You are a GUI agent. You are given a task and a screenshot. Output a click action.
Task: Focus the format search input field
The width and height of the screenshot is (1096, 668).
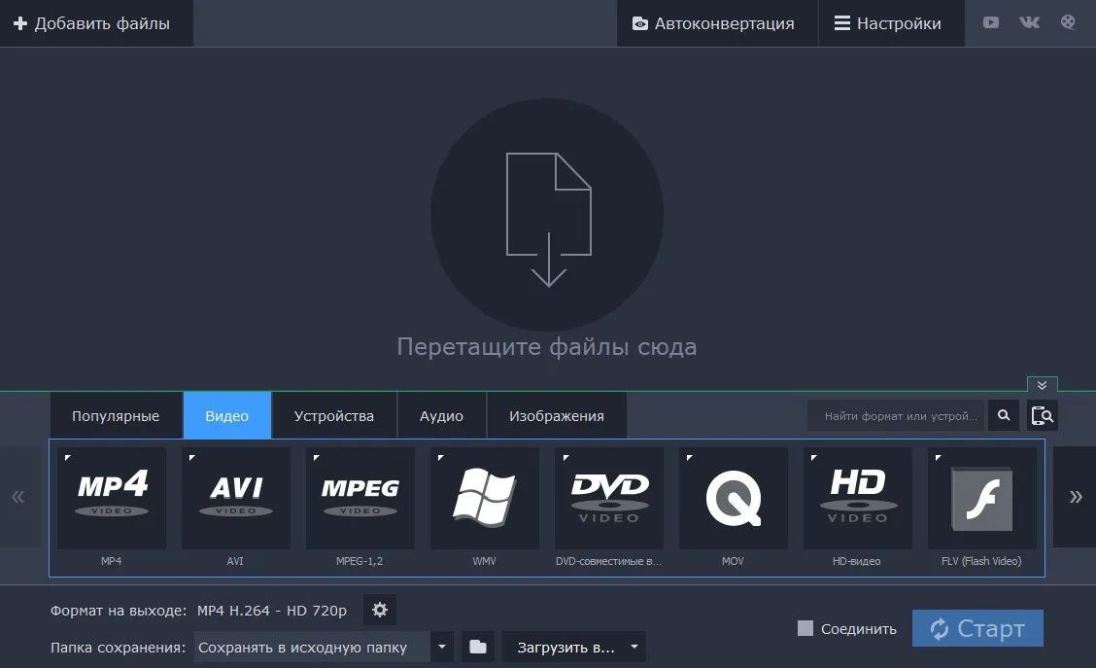[x=896, y=415]
